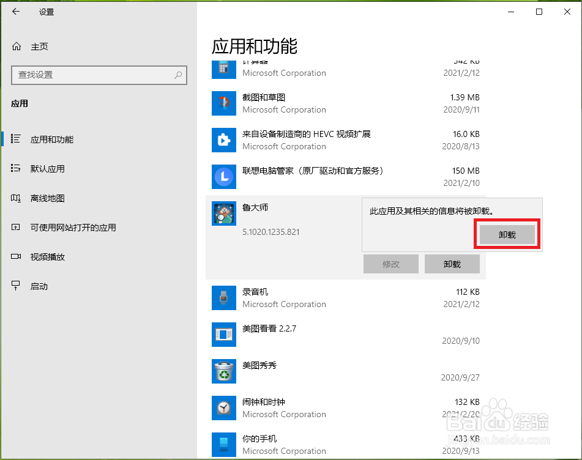The height and width of the screenshot is (460, 582).
Task: Click the 应用和功能 sidebar list icon
Action: pos(15,139)
